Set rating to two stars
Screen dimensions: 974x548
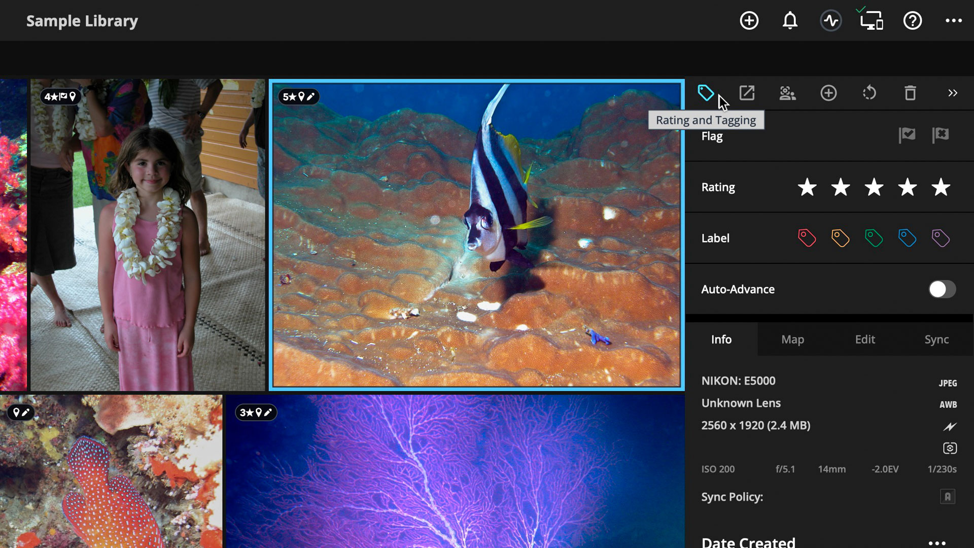(841, 187)
